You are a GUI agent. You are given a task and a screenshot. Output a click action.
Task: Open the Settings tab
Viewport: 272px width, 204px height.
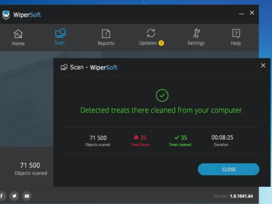196,37
